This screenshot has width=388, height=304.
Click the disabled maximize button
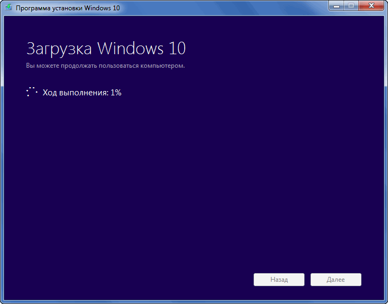click(351, 6)
